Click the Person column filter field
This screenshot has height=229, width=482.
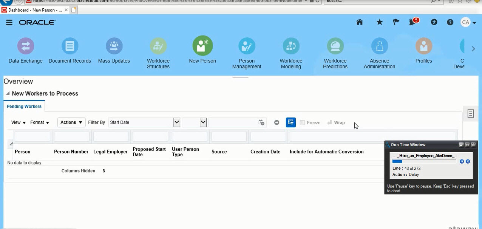pyautogui.click(x=32, y=136)
